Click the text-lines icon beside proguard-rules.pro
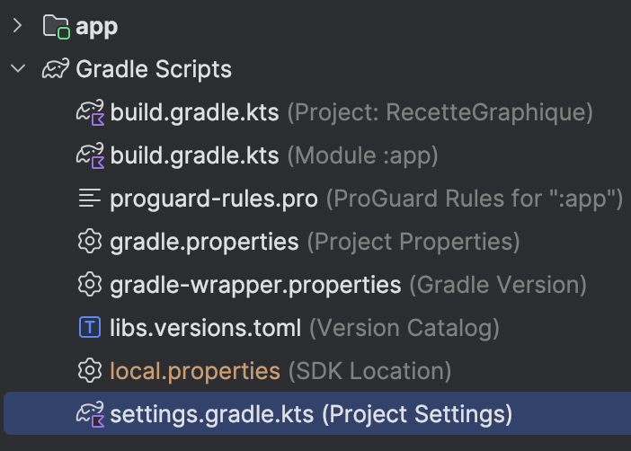This screenshot has height=451, width=631. point(90,199)
